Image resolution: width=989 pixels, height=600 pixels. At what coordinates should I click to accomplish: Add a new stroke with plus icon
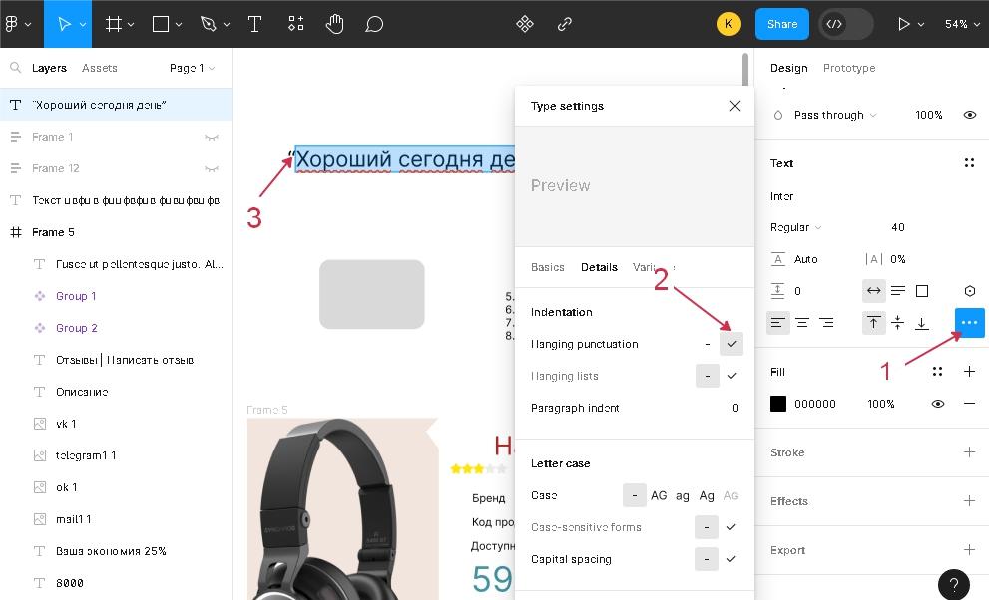pos(969,452)
